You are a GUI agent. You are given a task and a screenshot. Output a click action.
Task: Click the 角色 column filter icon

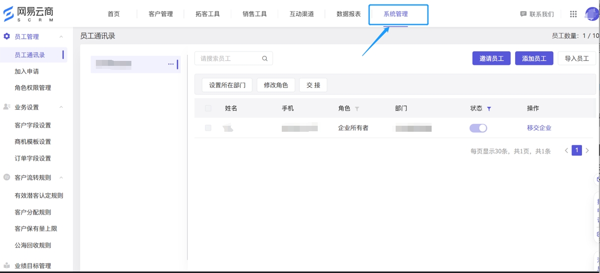(357, 109)
